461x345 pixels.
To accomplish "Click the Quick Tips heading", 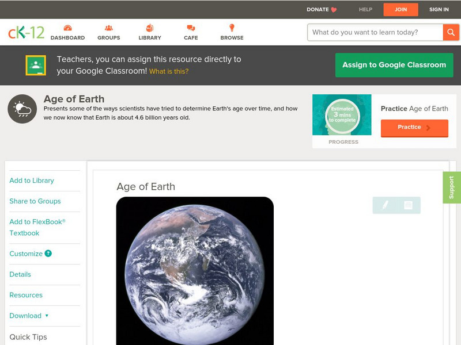I will coord(28,337).
